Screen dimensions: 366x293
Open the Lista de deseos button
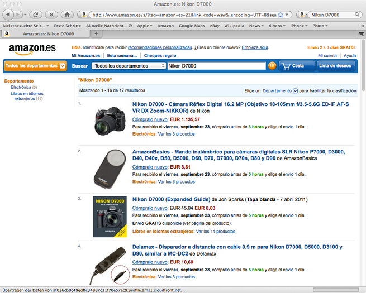tap(335, 66)
